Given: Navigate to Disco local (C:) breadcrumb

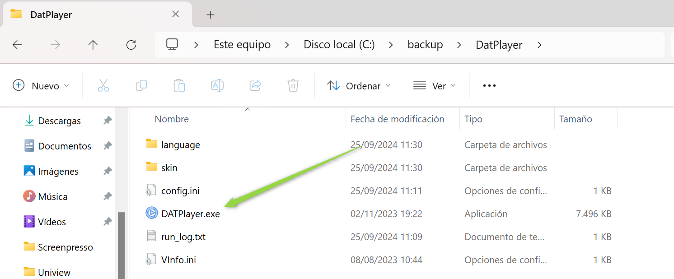Looking at the screenshot, I should [339, 45].
